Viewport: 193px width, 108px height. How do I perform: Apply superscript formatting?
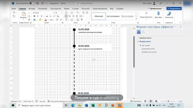coord(54,16)
